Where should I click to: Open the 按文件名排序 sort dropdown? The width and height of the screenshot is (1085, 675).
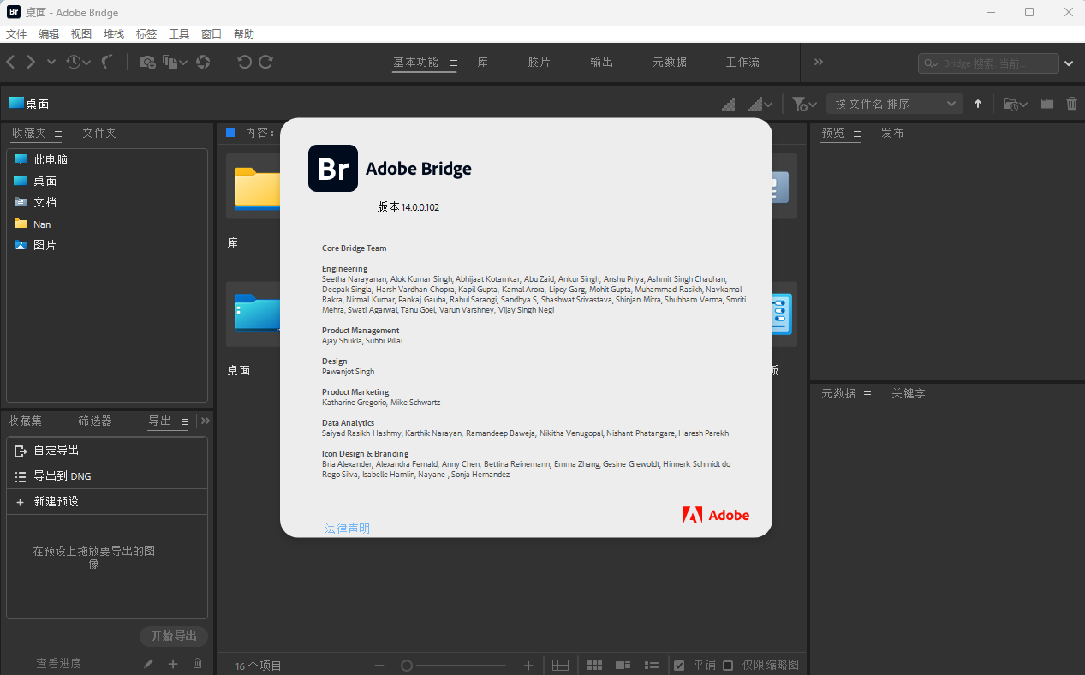pyautogui.click(x=894, y=104)
